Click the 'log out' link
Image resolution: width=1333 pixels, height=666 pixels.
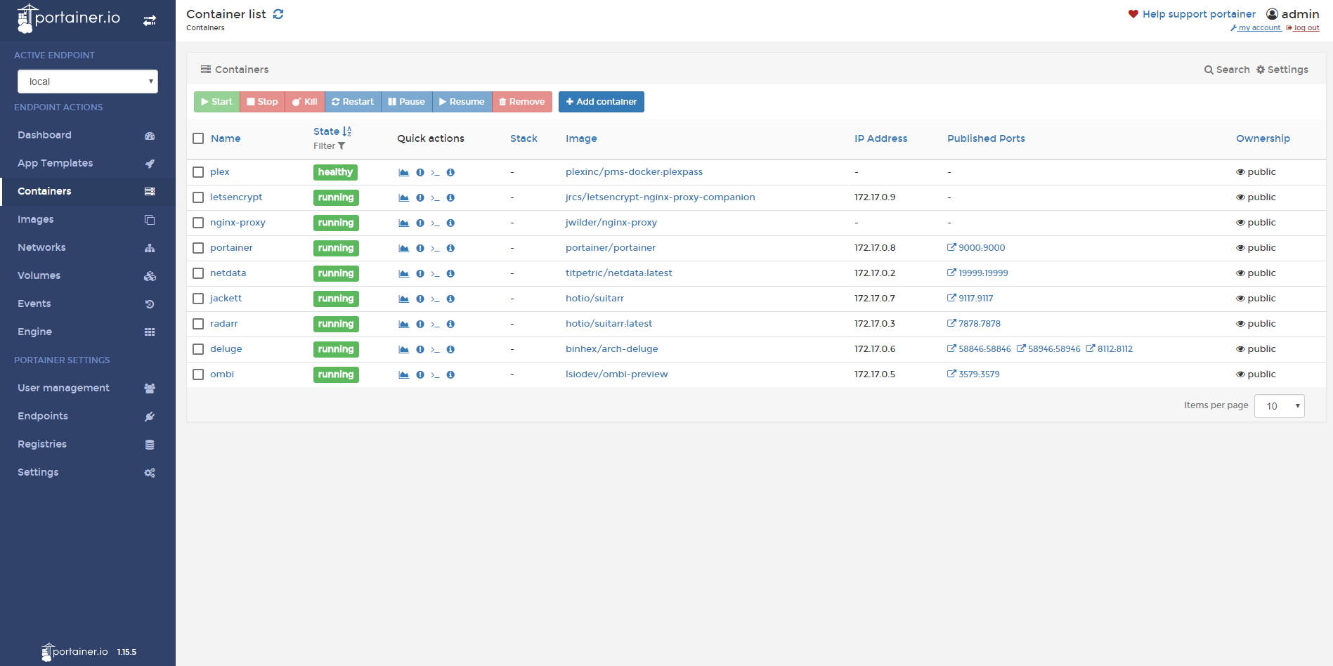[x=1302, y=28]
